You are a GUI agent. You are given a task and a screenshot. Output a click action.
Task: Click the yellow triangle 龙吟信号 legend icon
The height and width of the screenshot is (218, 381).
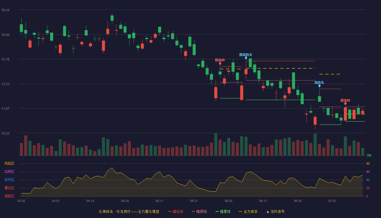[268, 211]
